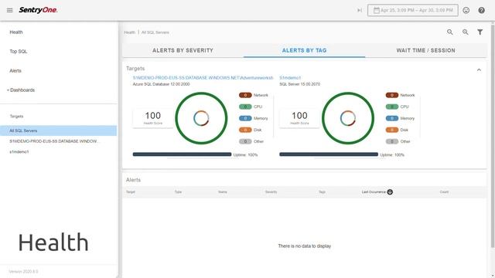The width and height of the screenshot is (495, 278).
Task: Click Health breadcrumb link
Action: click(x=129, y=32)
